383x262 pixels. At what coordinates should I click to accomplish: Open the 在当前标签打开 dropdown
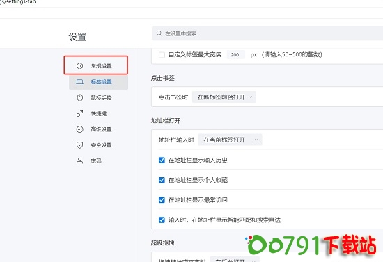click(x=230, y=140)
